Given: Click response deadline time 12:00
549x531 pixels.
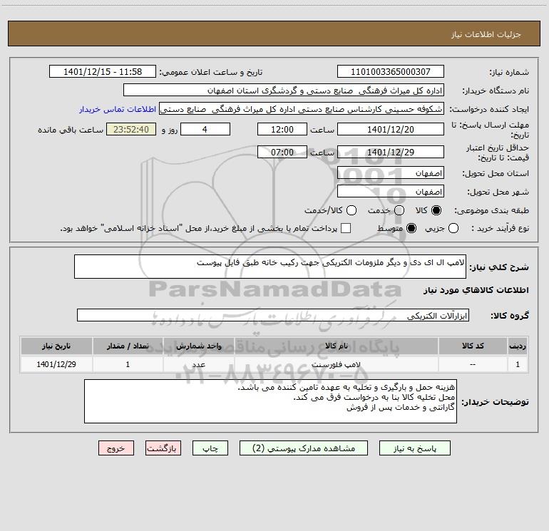Looking at the screenshot, I should click(x=282, y=129).
